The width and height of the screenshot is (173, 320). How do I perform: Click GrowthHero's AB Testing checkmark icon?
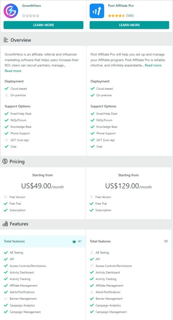click(6, 252)
